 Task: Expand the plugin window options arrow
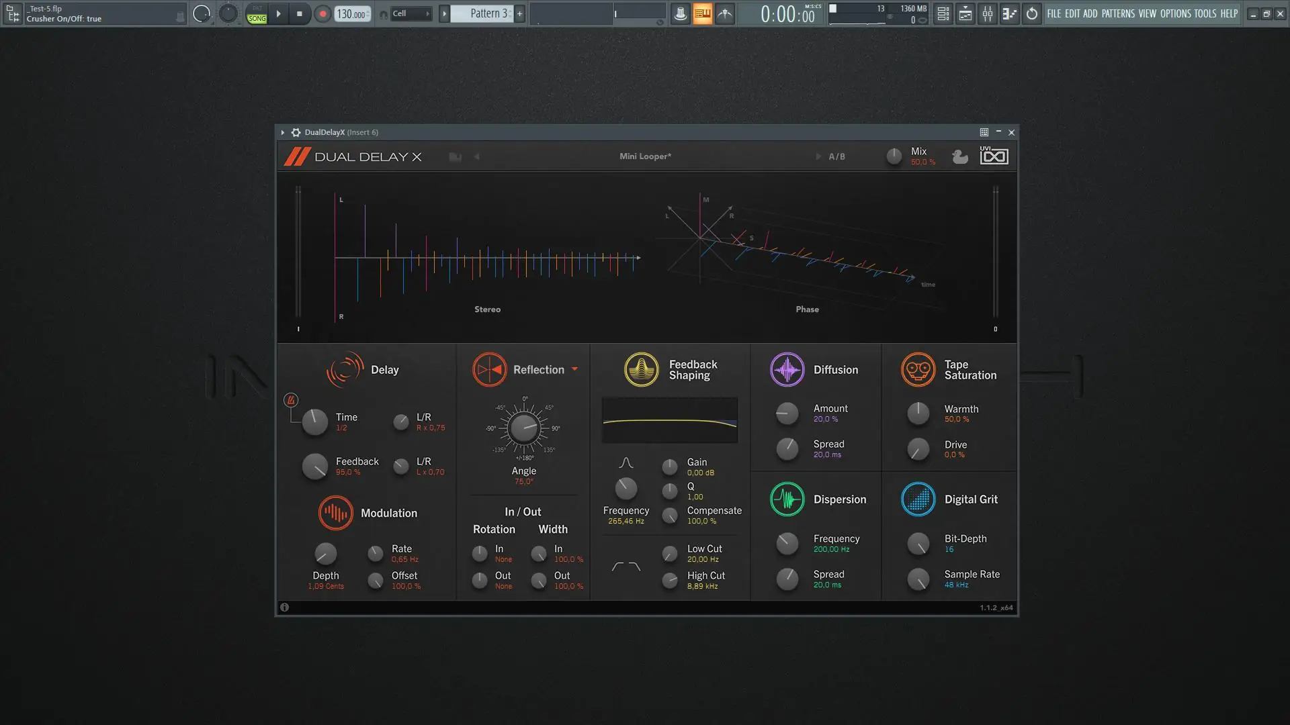point(283,133)
